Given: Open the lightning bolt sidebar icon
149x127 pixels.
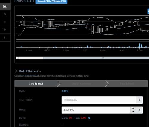Looking at the screenshot, I should click(x=5, y=30).
